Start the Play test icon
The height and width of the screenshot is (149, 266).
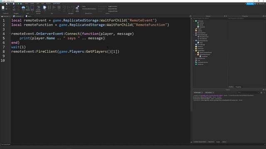pyautogui.click(x=44, y=7)
